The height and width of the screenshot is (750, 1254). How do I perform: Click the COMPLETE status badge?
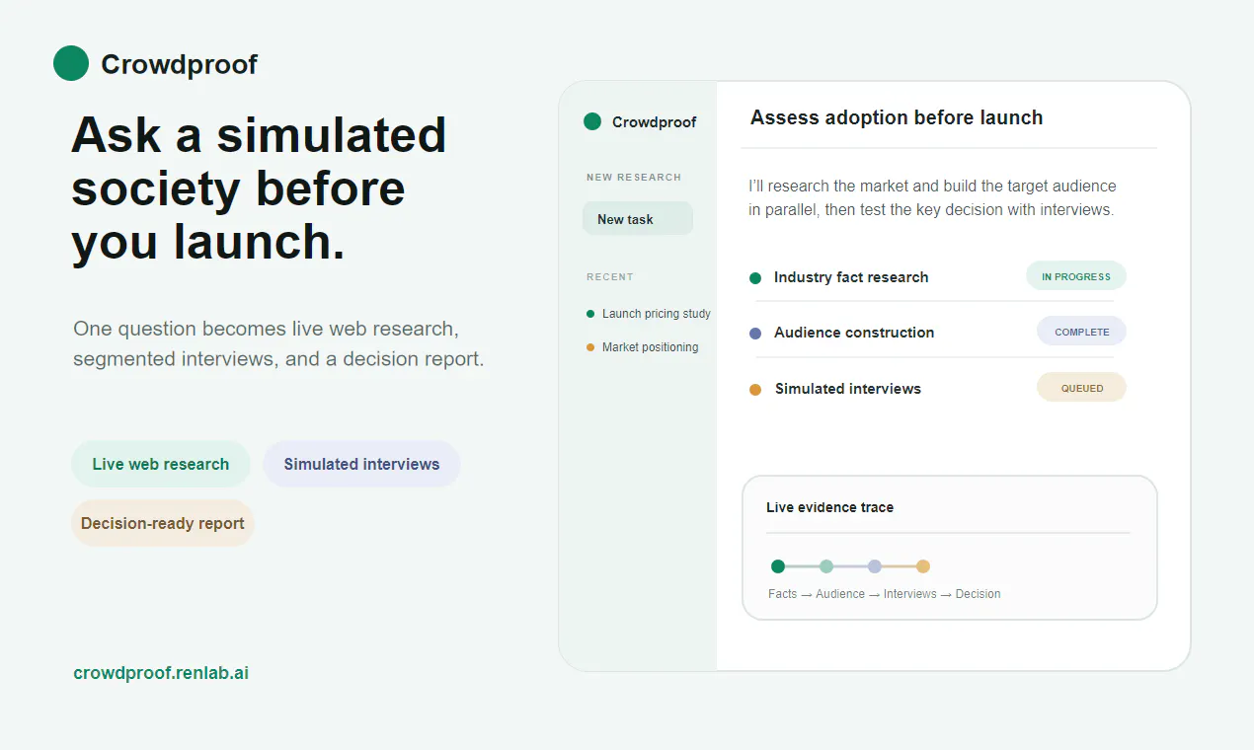(1082, 332)
